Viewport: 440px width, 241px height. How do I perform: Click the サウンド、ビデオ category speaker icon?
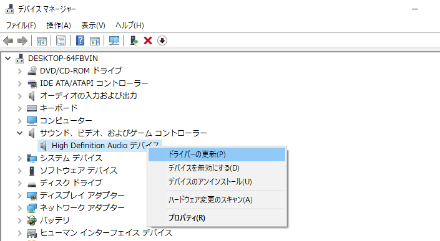coord(32,133)
